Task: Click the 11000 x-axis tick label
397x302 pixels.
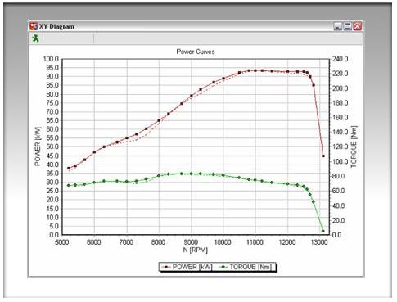Action: click(x=255, y=242)
